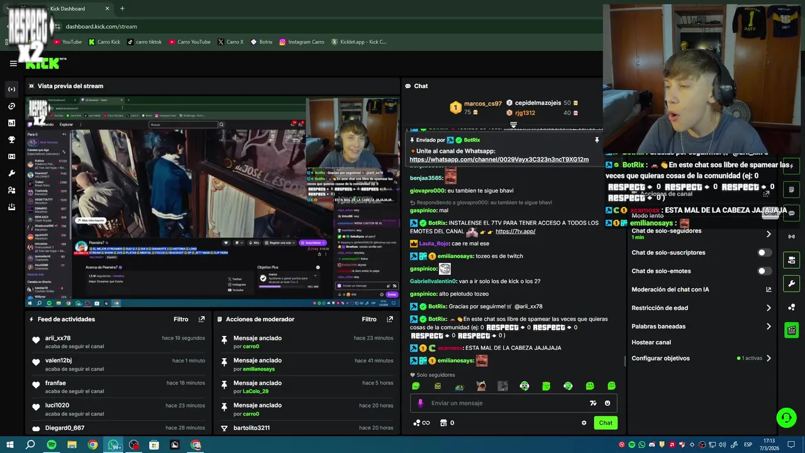Click the tray volume speaker icon
Viewport: 805px width, 453px height.
pos(723,445)
